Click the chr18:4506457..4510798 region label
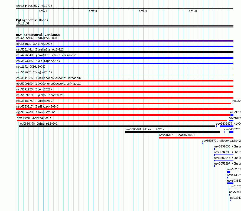241x211 pixels. [34, 6]
